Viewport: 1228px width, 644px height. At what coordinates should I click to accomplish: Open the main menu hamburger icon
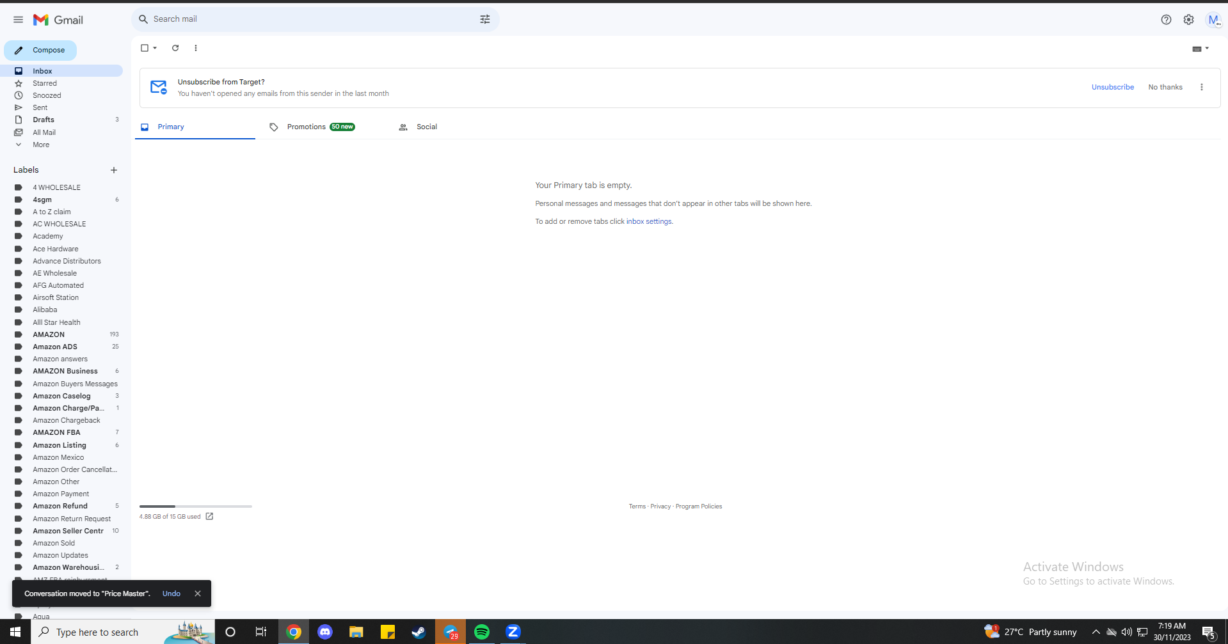(18, 20)
